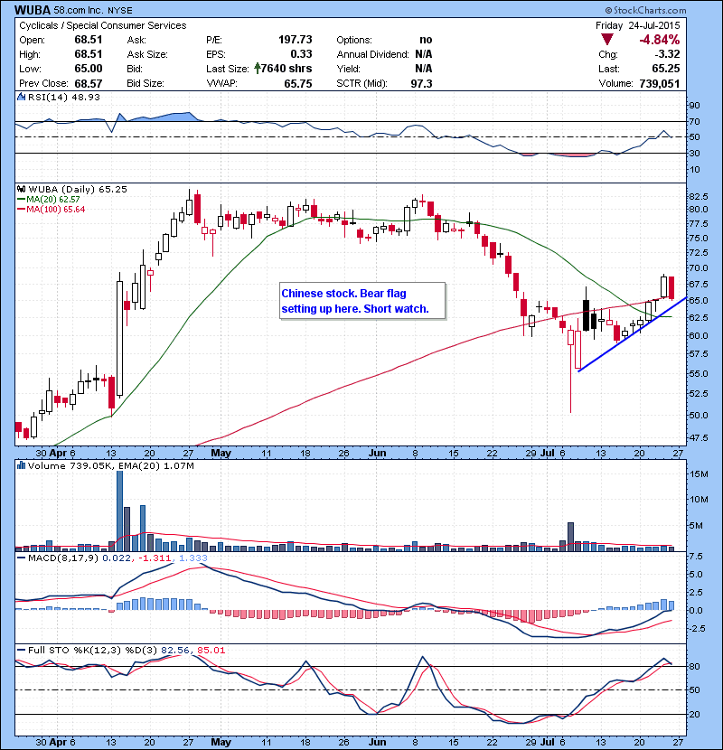Click the Jun label on price chart axis

click(x=377, y=453)
